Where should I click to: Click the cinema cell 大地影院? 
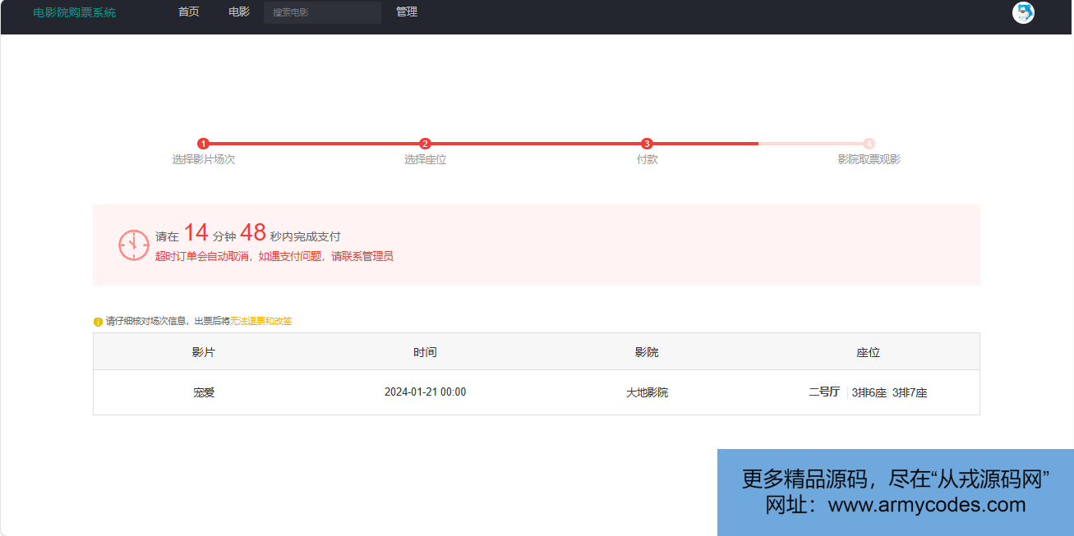click(648, 392)
